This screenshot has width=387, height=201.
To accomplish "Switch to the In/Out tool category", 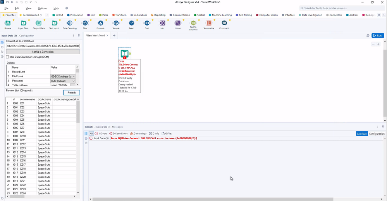I will pos(58,15).
